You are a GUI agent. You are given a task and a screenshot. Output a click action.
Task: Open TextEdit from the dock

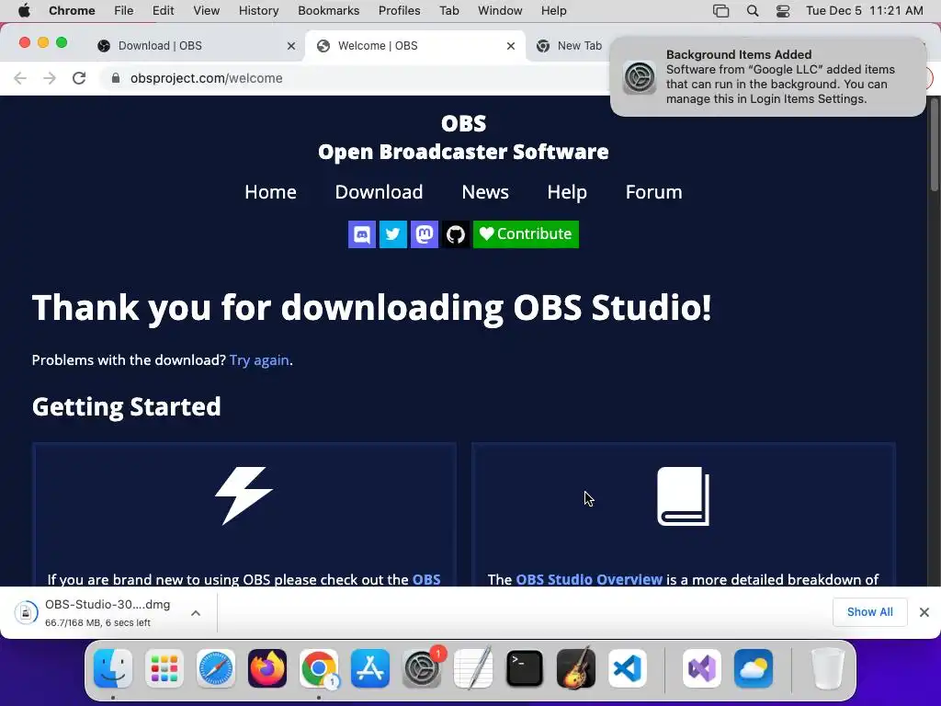[x=473, y=668]
